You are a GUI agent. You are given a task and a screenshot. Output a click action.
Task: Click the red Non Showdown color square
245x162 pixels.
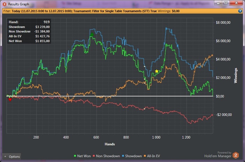point(94,156)
